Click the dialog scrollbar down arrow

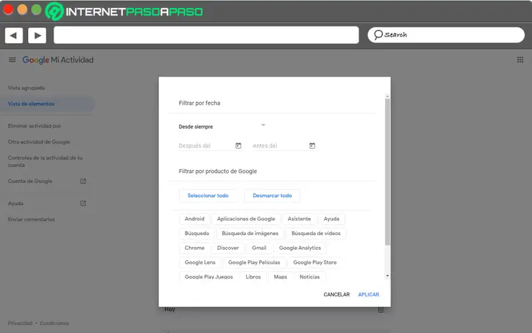click(x=387, y=276)
